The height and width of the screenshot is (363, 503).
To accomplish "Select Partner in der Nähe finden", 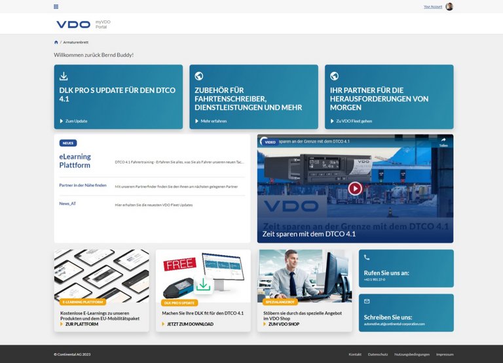I will point(83,185).
